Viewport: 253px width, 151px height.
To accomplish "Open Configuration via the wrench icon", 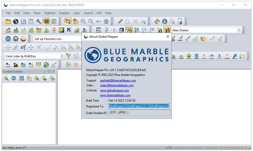I will point(39,21).
